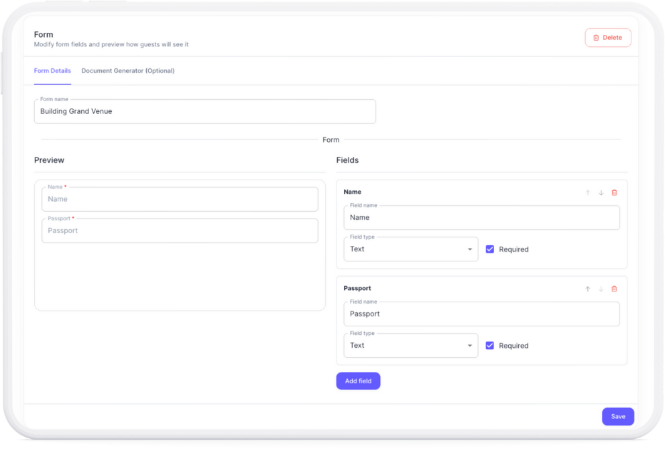665x451 pixels.
Task: Click the trash icon inside the Delete button
Action: 596,38
